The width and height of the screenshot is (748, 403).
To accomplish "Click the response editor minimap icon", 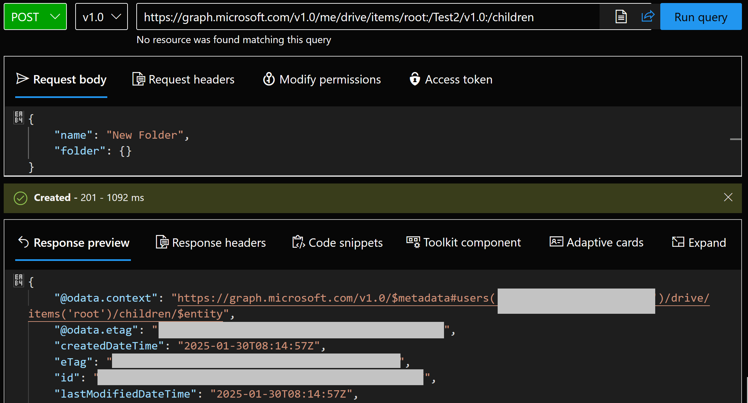I will [19, 280].
